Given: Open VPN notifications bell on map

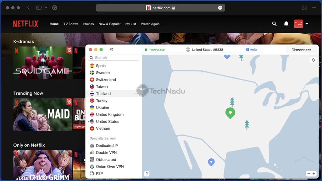Looking at the screenshot, I should 314,60.
